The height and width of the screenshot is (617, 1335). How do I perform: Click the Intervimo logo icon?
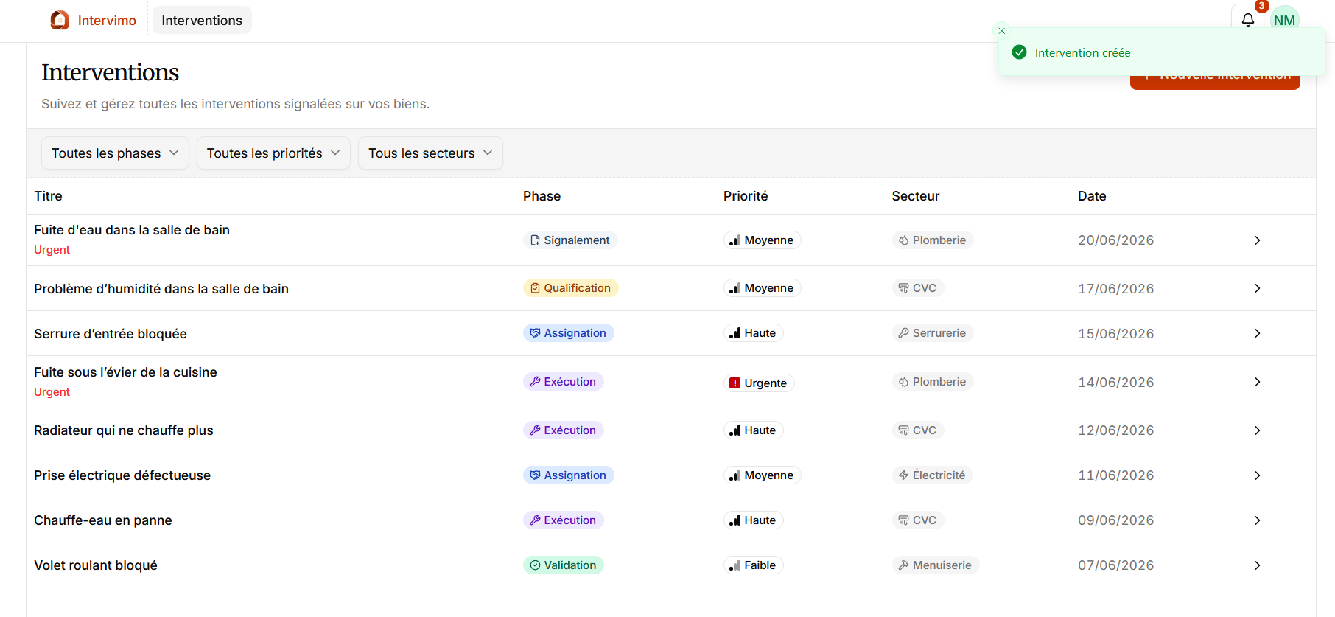click(60, 20)
